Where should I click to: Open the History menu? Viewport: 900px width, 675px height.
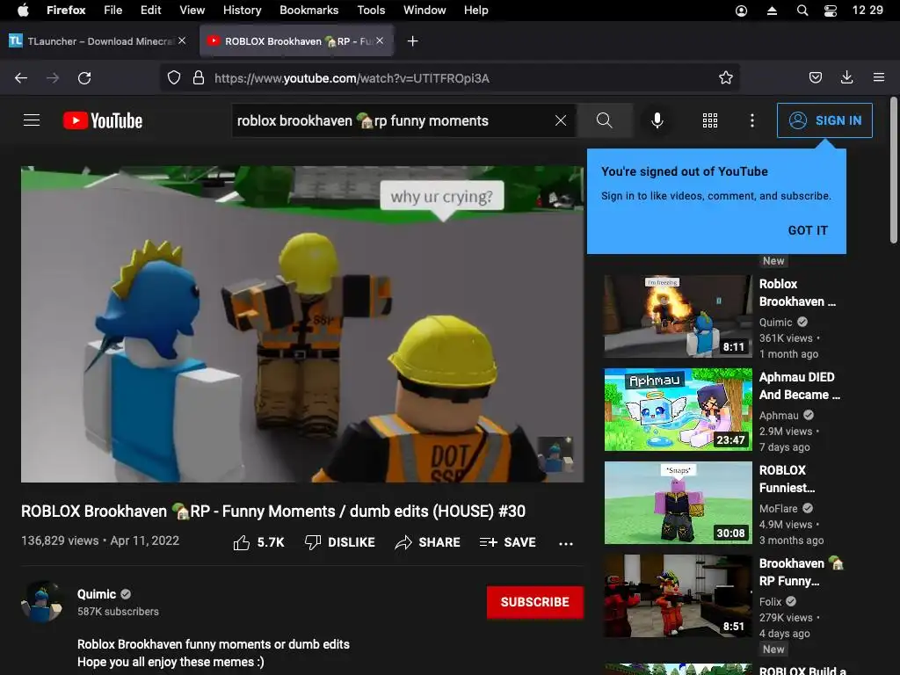click(x=242, y=10)
